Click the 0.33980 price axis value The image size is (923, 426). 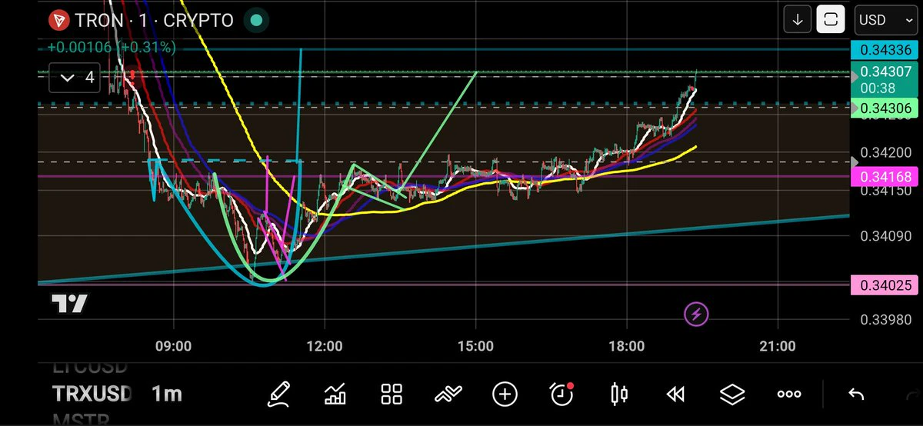(885, 320)
